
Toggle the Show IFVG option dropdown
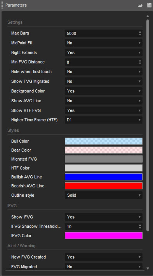[x=104, y=217]
